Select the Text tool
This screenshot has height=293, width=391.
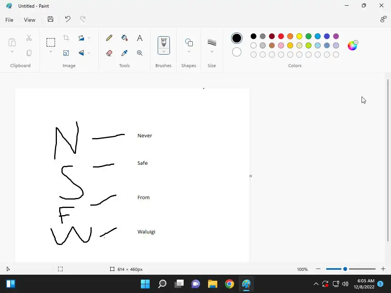click(140, 38)
